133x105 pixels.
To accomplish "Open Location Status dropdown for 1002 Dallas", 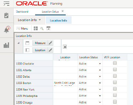I will pyautogui.click(x=100, y=77).
